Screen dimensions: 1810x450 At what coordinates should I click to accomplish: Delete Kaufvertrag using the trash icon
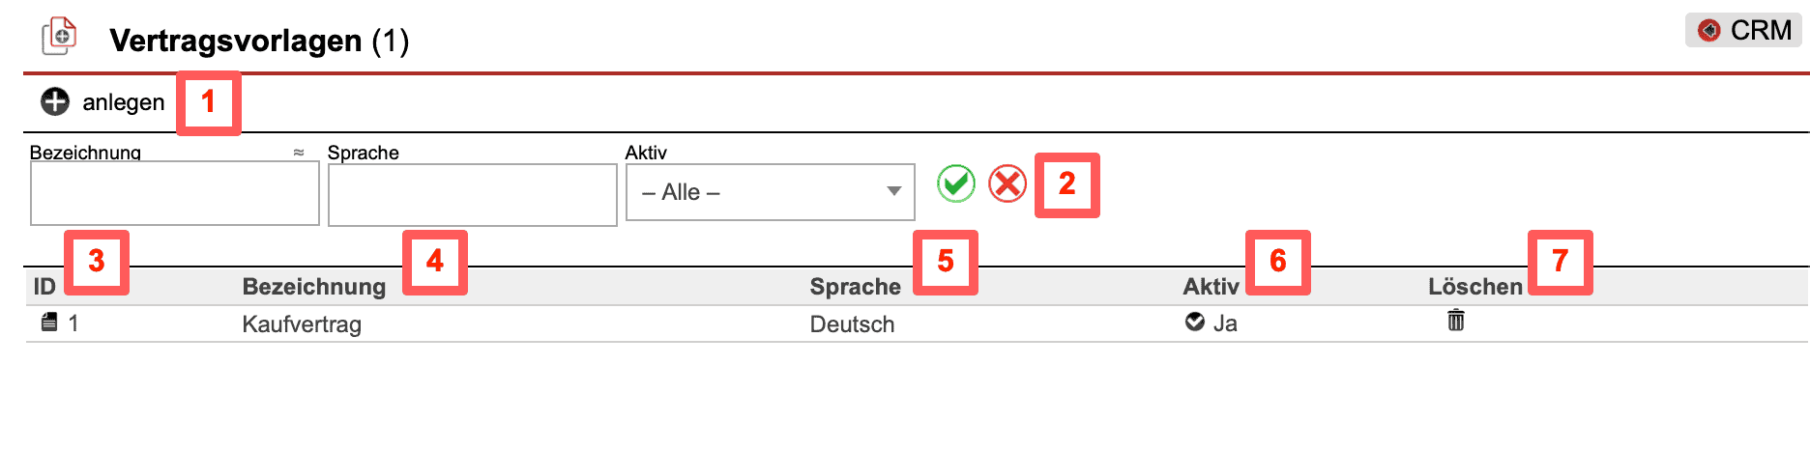click(x=1455, y=321)
